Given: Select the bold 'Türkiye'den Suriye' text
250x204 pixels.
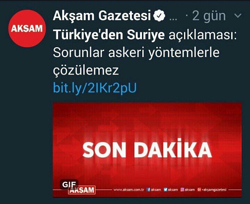Looking at the screenshot, I should tap(109, 35).
